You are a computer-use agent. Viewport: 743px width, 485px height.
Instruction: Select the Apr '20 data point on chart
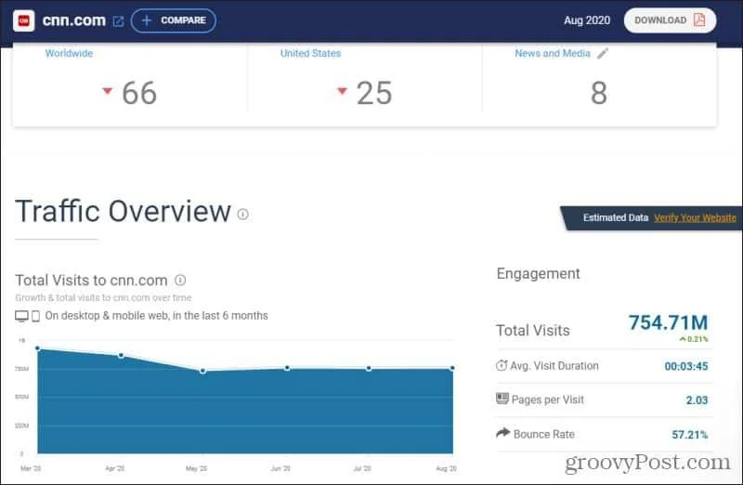click(x=121, y=355)
